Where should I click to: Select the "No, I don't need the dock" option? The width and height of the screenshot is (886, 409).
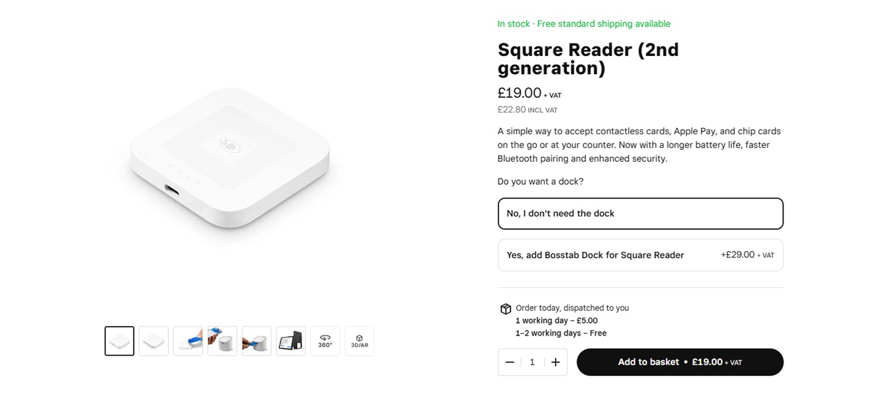pos(640,213)
